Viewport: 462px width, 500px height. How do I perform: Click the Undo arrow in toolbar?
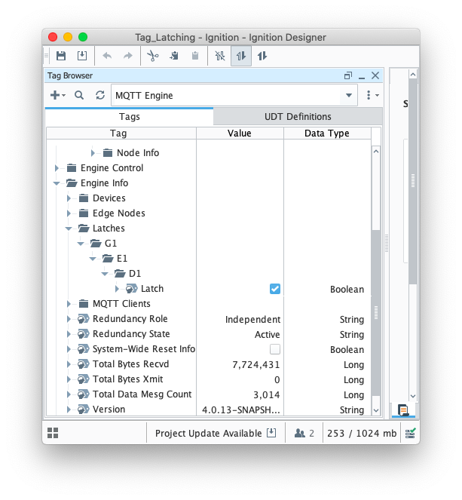pyautogui.click(x=107, y=56)
